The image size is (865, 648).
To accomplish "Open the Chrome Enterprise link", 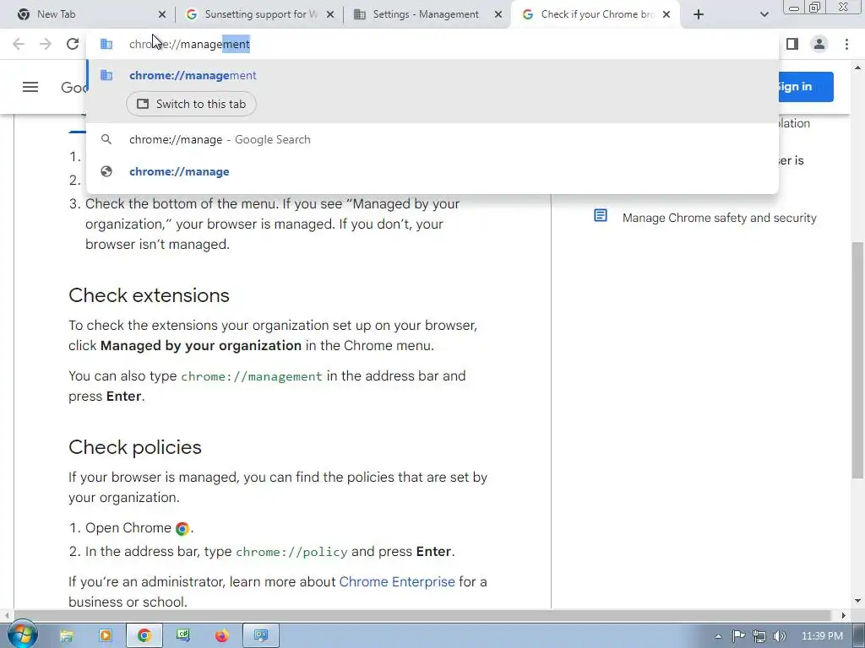I will tap(397, 582).
